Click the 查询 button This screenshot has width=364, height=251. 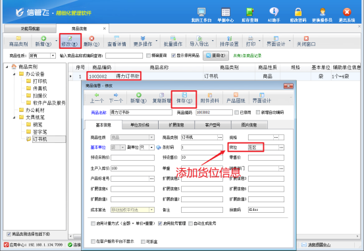click(x=216, y=55)
